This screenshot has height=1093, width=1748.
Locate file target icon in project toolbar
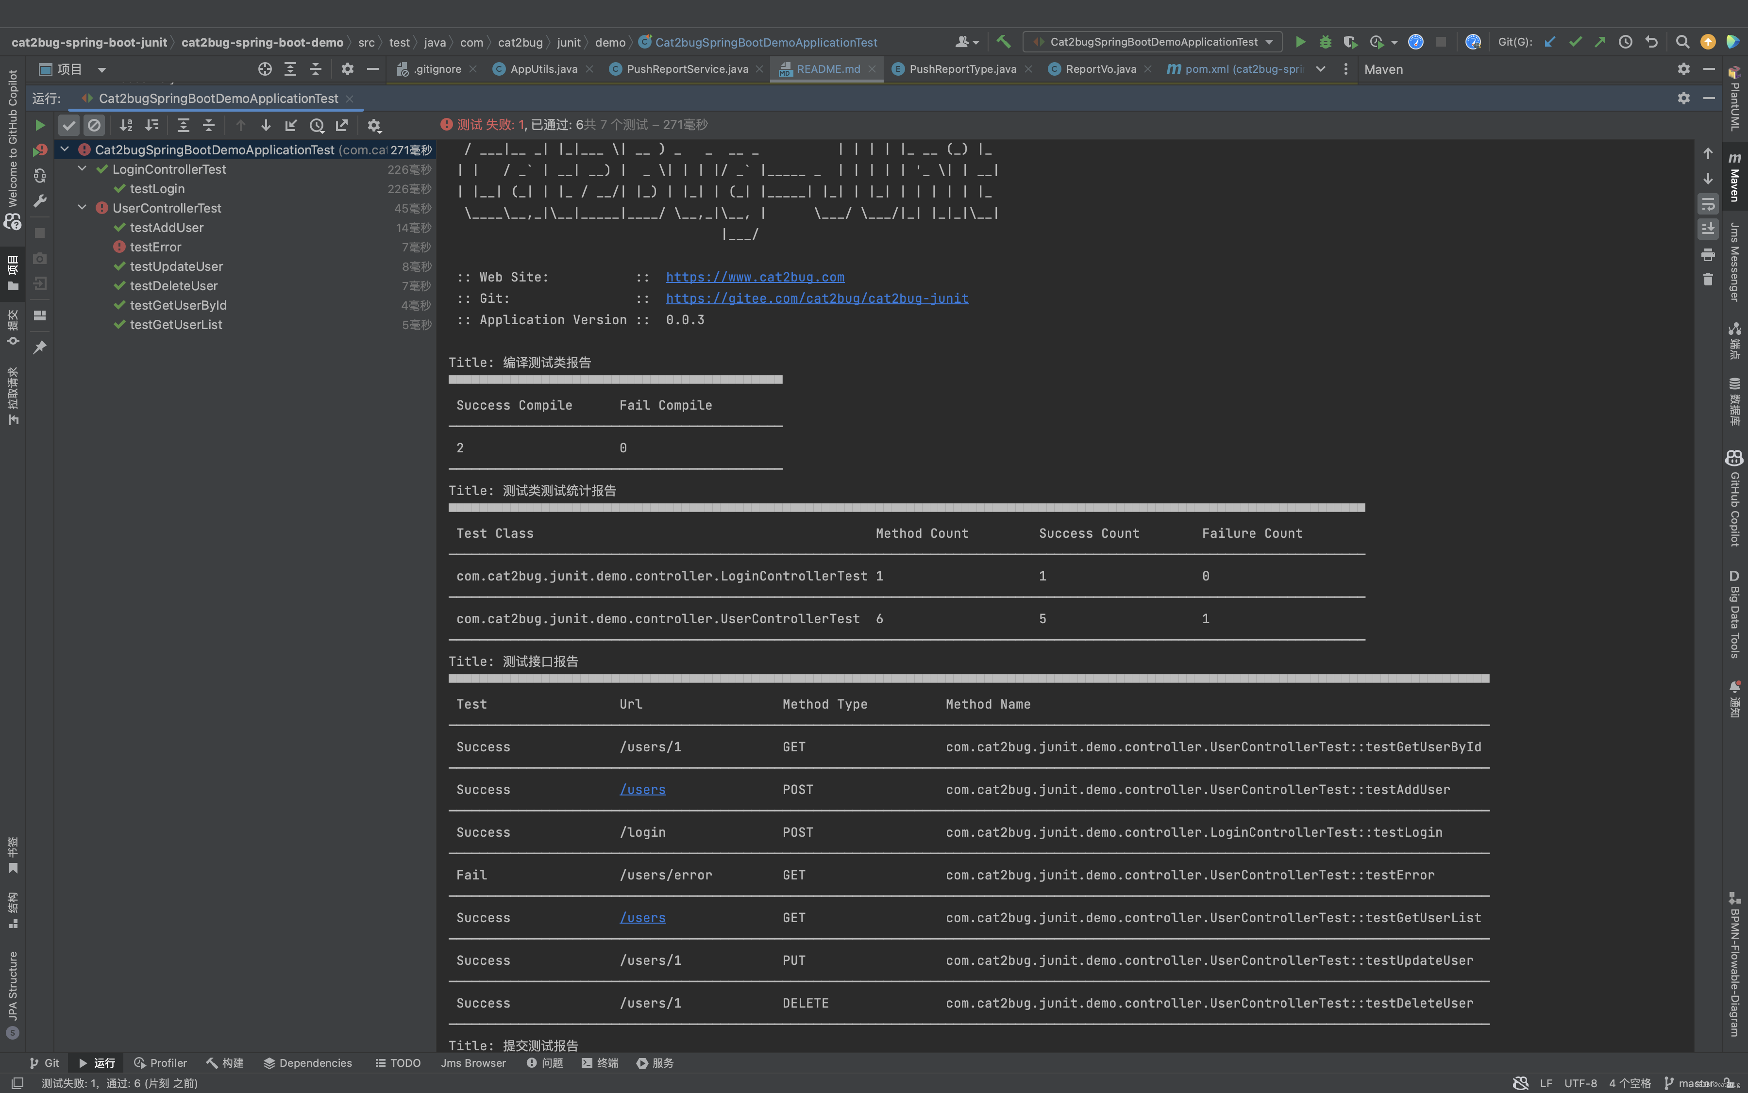[265, 68]
